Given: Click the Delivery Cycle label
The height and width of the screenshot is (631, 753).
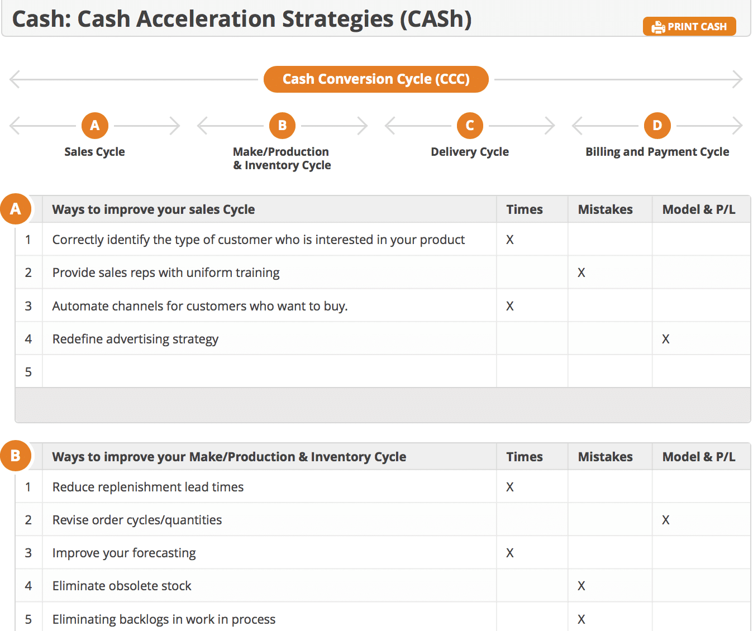Looking at the screenshot, I should 470,152.
